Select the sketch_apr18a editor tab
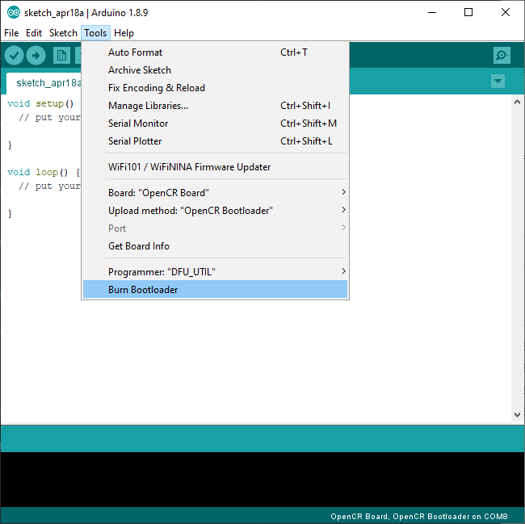The height and width of the screenshot is (524, 525). tap(44, 83)
